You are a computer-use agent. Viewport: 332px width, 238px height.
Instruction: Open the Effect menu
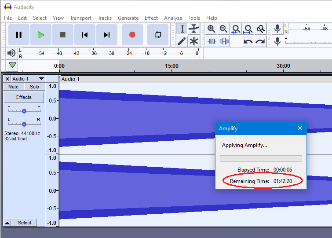coord(151,18)
